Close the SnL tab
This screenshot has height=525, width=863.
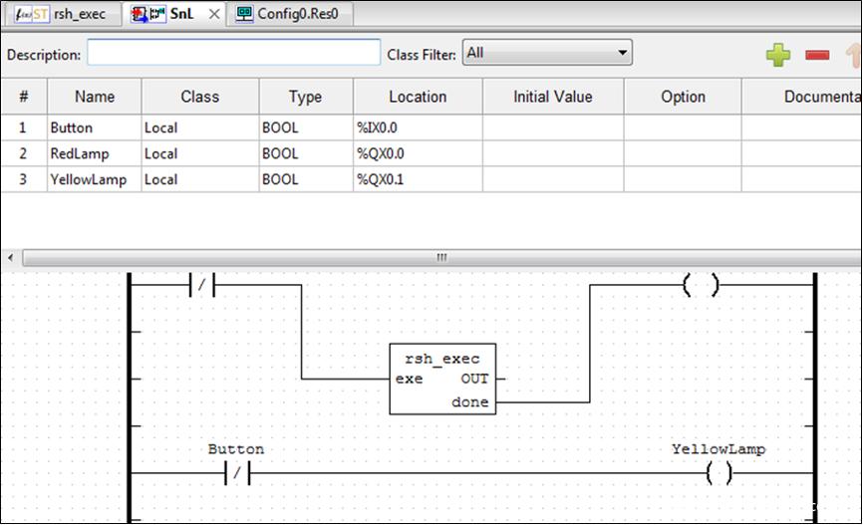[x=214, y=14]
